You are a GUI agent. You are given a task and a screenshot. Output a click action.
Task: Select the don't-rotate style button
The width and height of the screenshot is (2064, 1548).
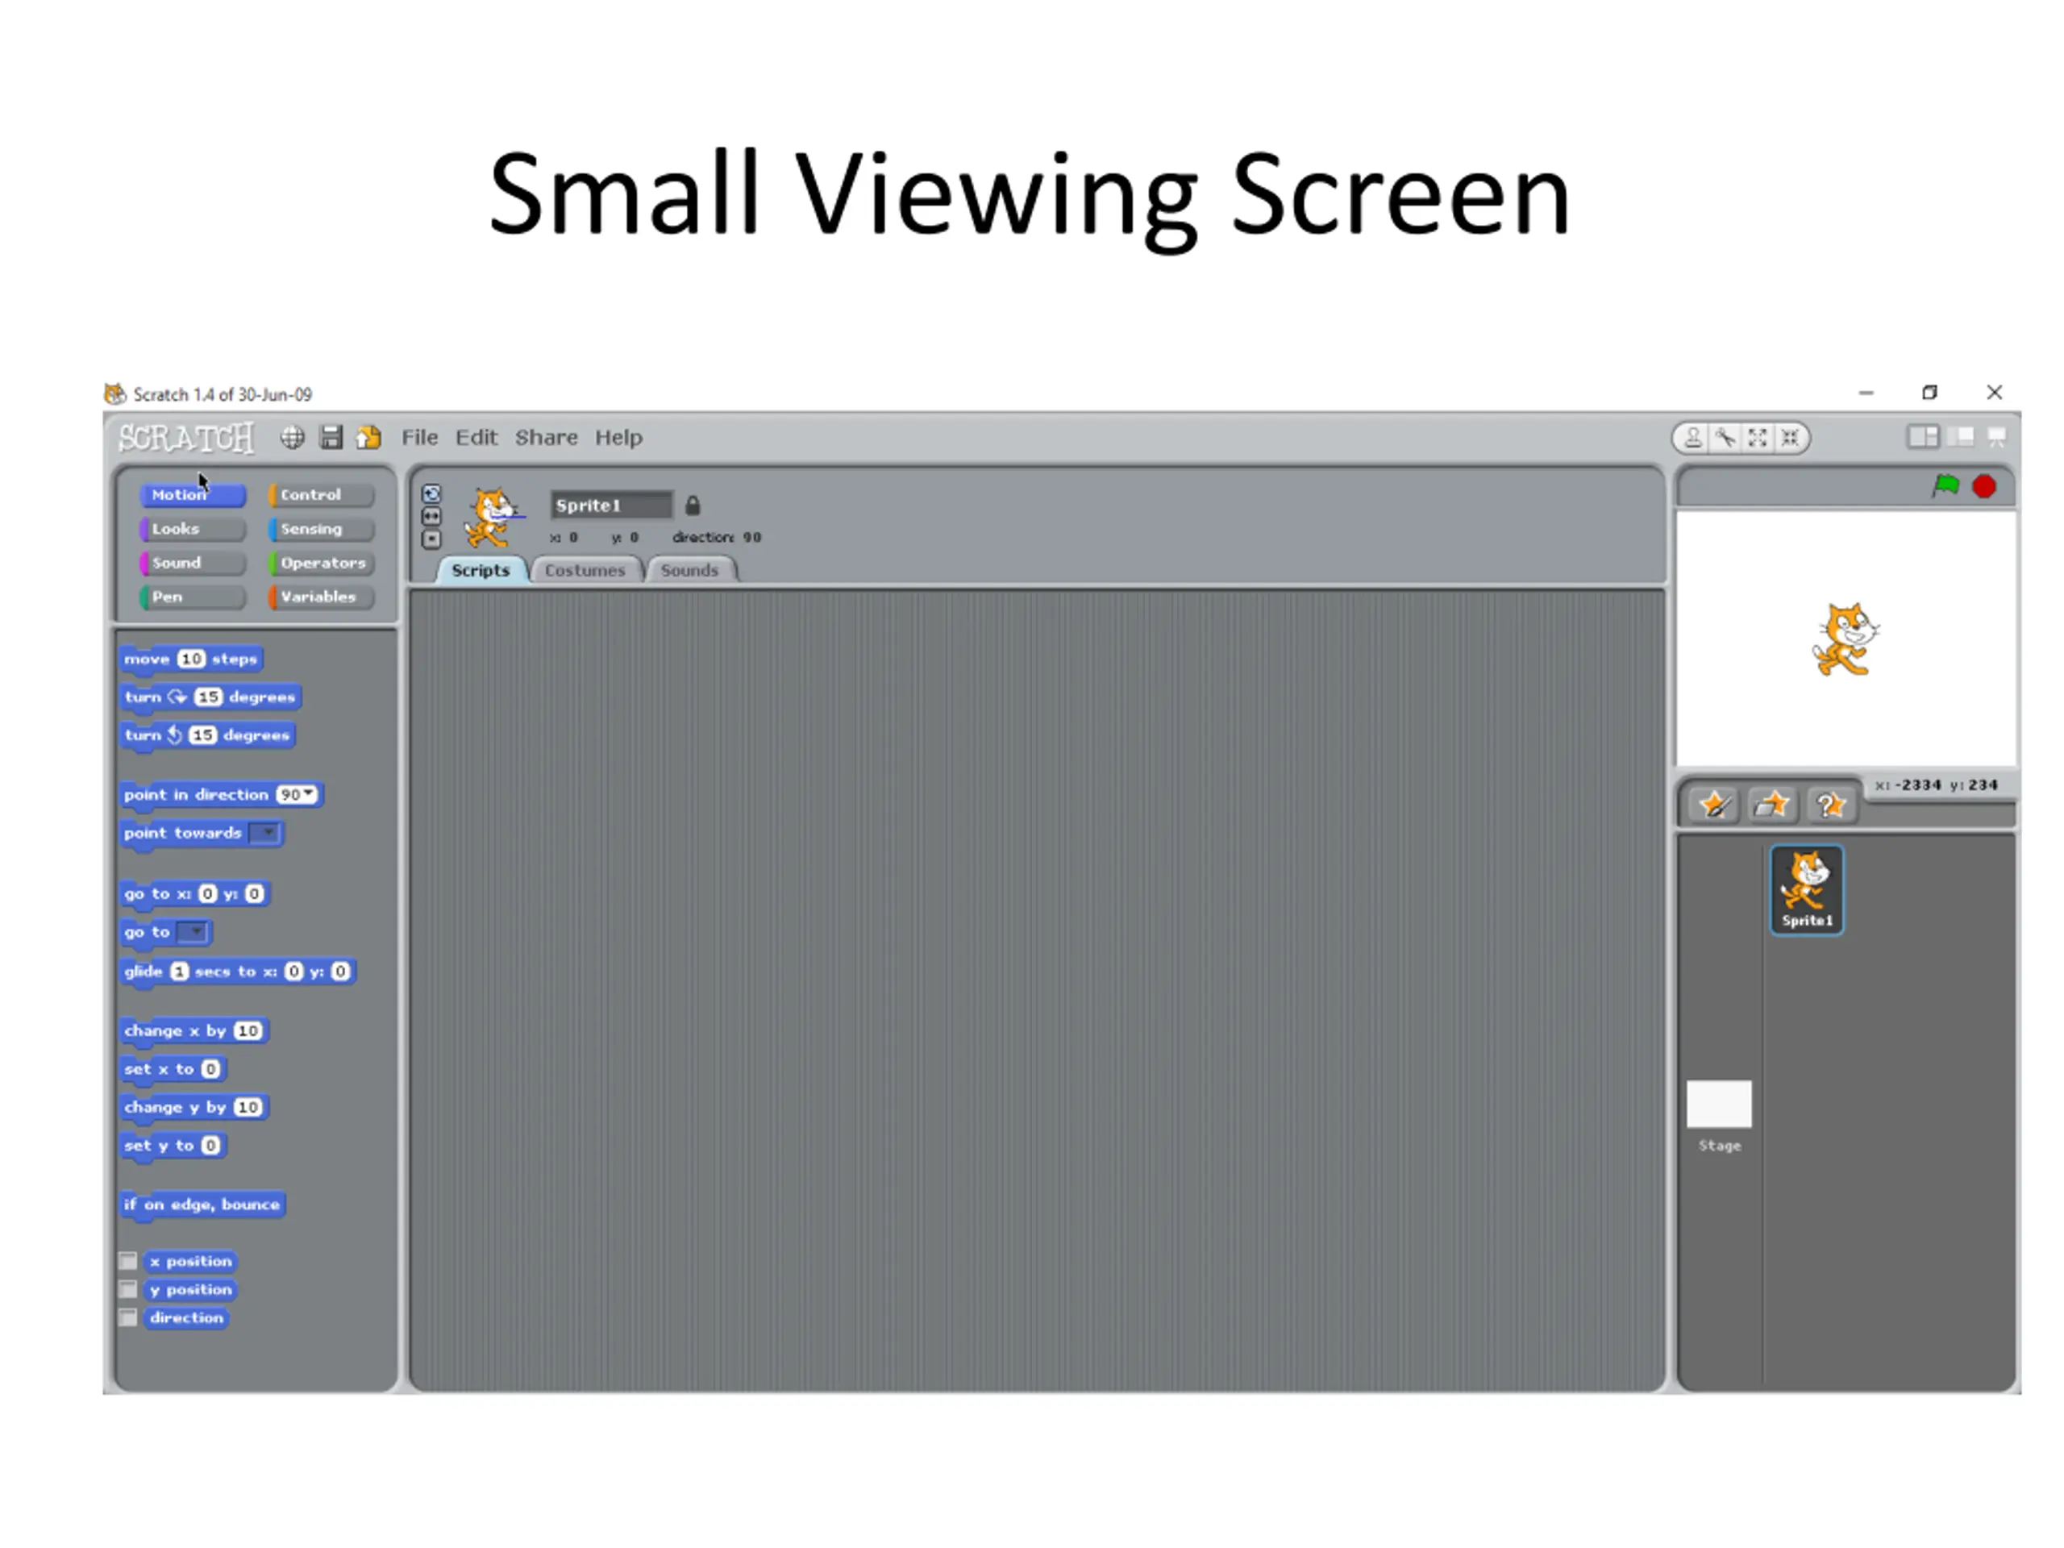pos(431,539)
